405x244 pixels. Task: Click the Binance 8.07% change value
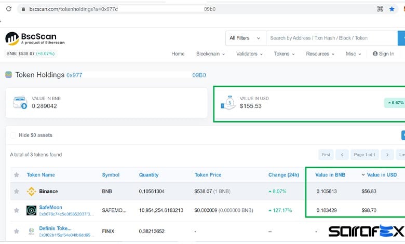click(277, 192)
